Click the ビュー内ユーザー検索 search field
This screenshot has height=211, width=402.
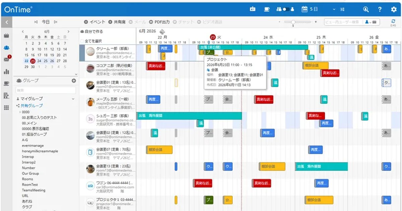coord(344,22)
